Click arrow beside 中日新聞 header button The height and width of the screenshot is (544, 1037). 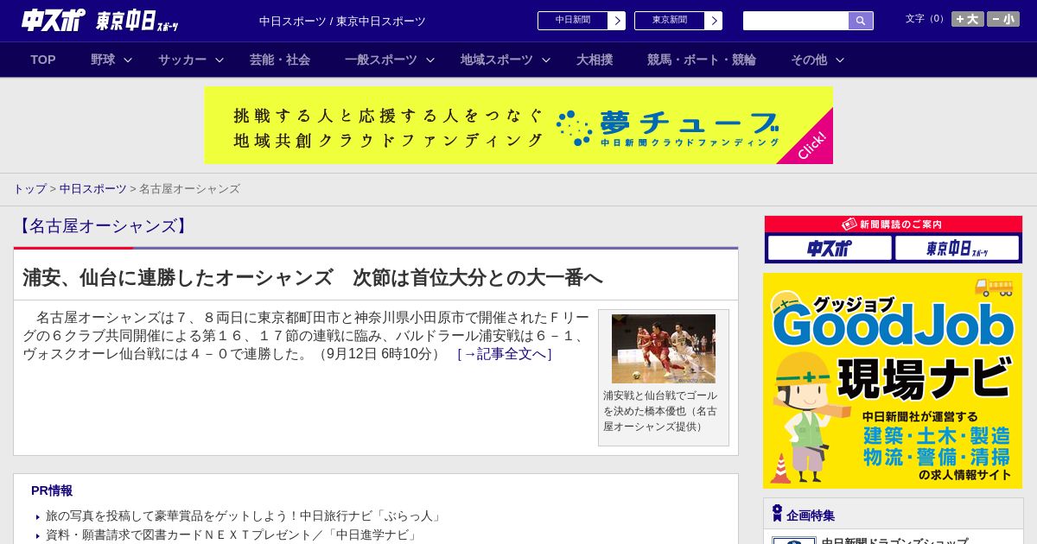(617, 21)
